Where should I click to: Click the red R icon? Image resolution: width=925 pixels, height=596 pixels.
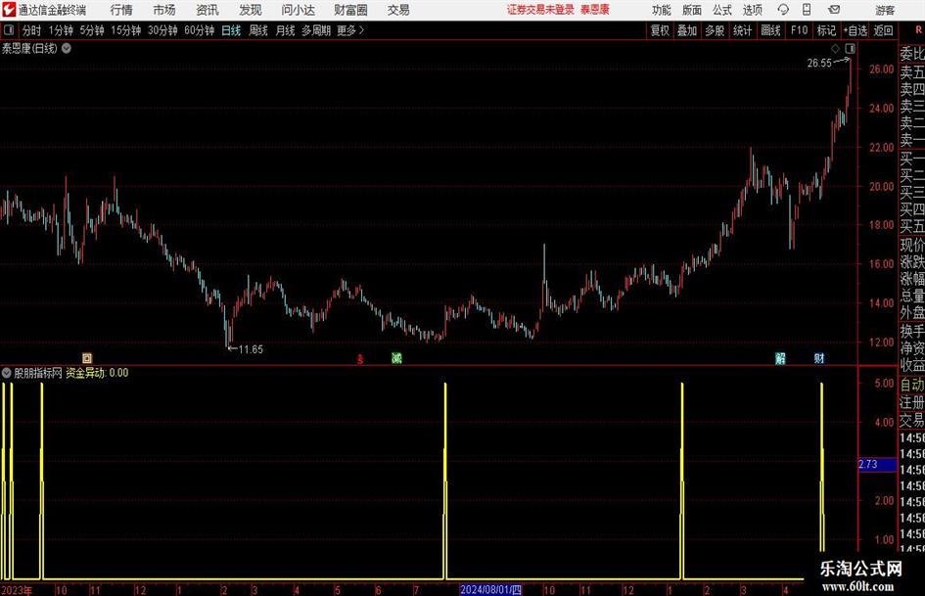pos(918,29)
